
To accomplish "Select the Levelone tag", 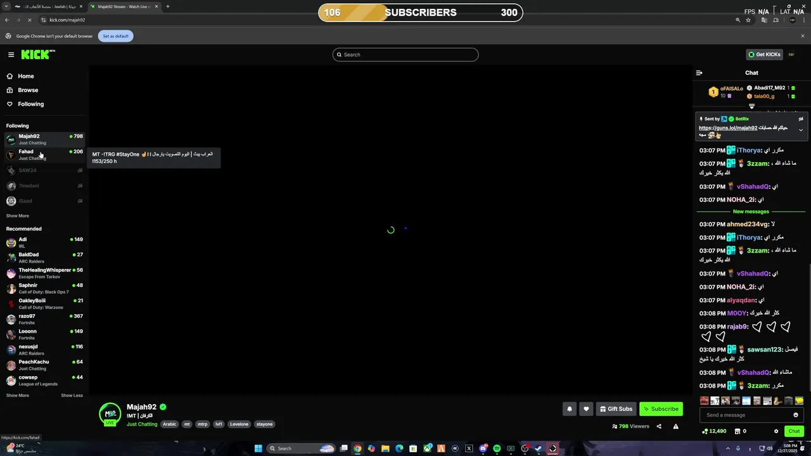I will (239, 424).
